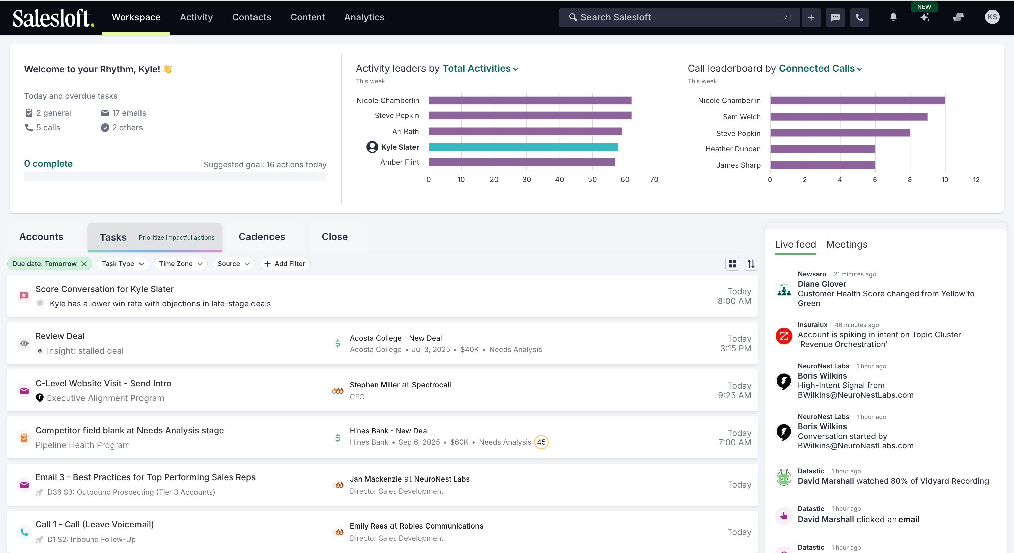Open the Contacts nav item
The width and height of the screenshot is (1014, 553).
[x=251, y=17]
